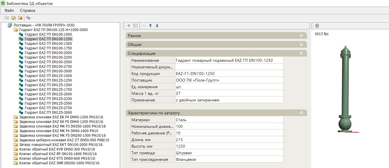Select Гидрант EAZ ГП DN125-3000 item
389x168 pixels.
tap(48, 113)
